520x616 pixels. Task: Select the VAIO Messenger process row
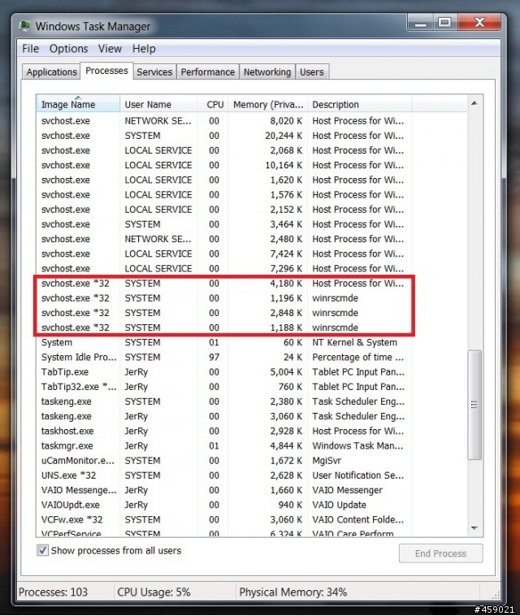(224, 490)
